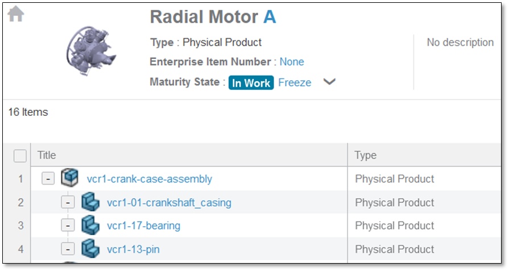This screenshot has height=271, width=509.
Task: Open the maturity state chevron dropdown
Action: point(329,82)
